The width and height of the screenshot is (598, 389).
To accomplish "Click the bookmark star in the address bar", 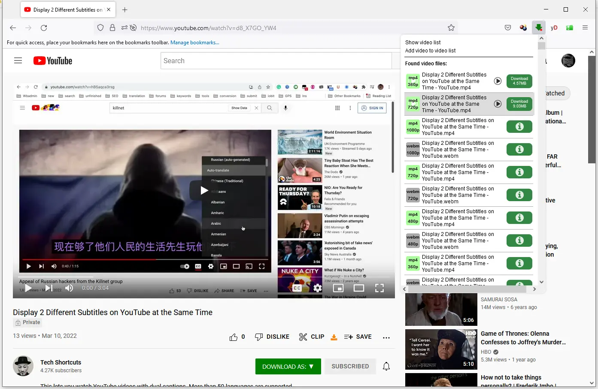I will [x=451, y=27].
